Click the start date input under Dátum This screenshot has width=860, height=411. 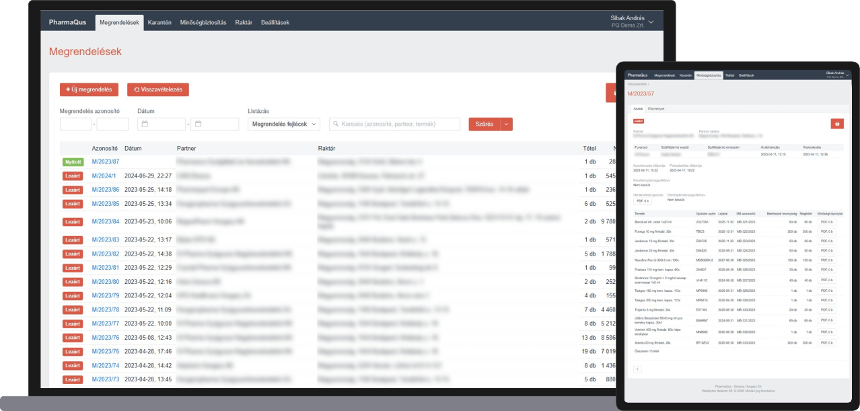(x=162, y=124)
